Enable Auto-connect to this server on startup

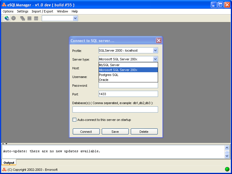point(74,120)
